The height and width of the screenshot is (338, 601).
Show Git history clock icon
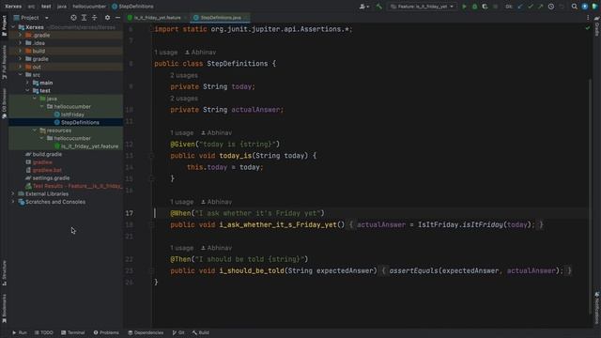(x=551, y=7)
